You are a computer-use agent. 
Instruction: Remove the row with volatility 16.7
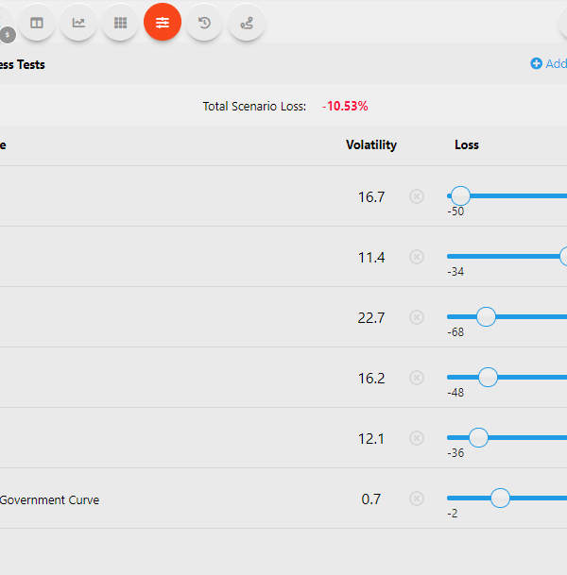[417, 196]
